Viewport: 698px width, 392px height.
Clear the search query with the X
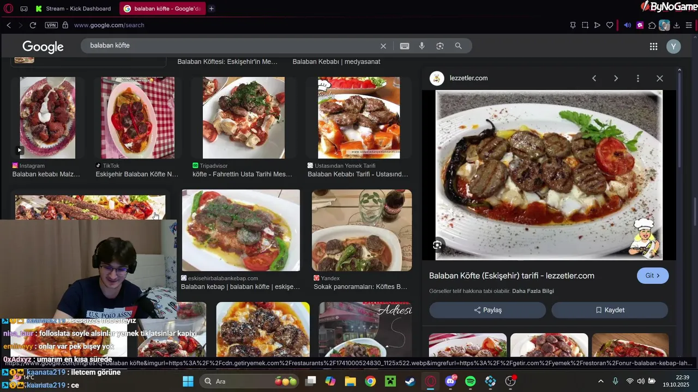[x=383, y=46]
